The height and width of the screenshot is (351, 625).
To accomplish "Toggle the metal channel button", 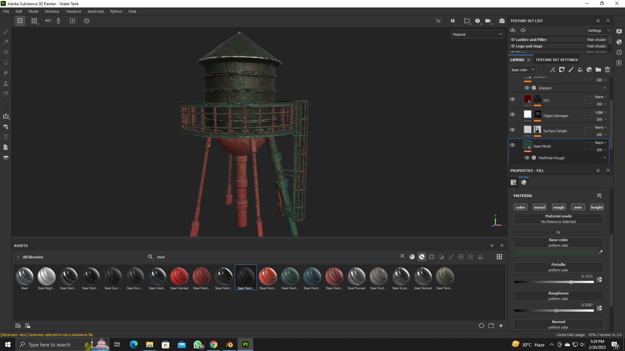I will pyautogui.click(x=539, y=207).
